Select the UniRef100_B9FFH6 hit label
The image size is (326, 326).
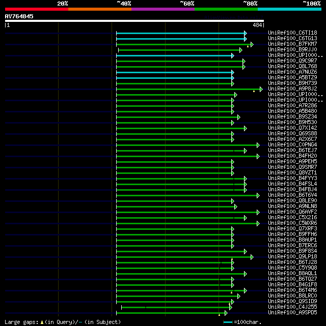pyautogui.click(x=292, y=234)
